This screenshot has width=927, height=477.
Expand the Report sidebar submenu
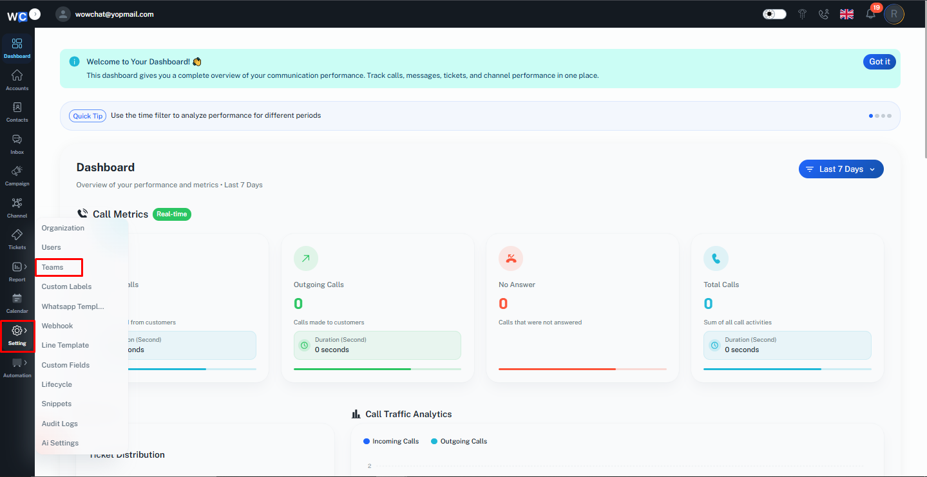[17, 271]
